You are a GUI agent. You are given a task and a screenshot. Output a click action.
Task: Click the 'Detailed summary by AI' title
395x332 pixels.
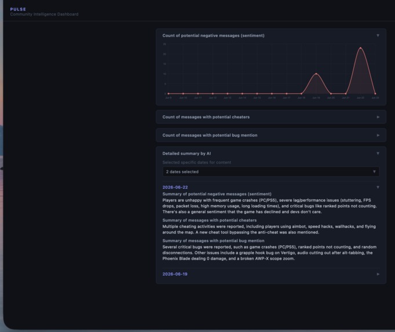point(186,154)
